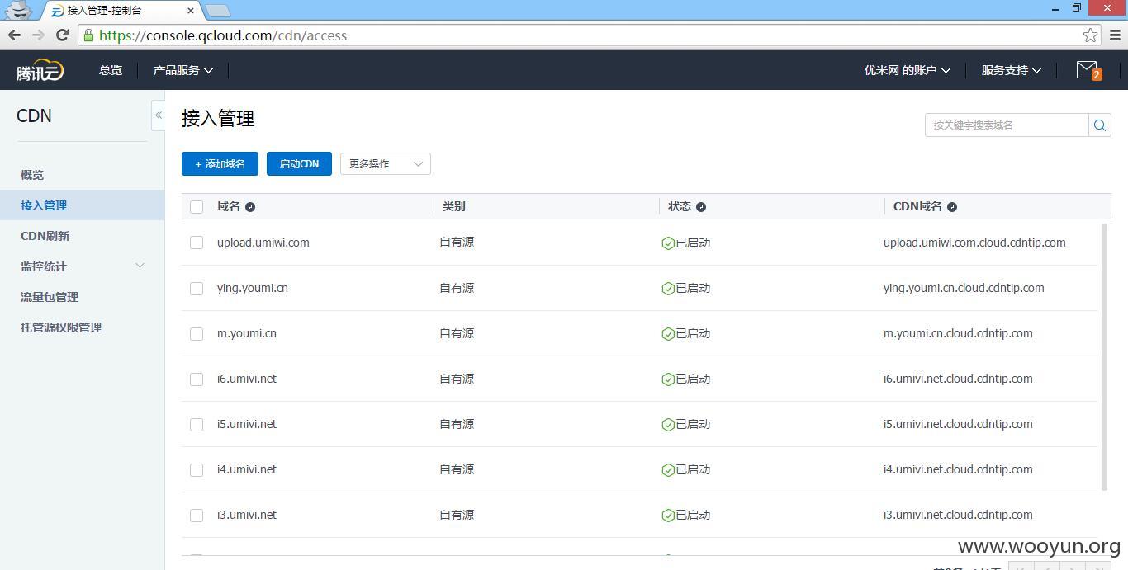Click i4.umivi.net.cloud.cdntip.com CDN domain text
The image size is (1128, 570).
tap(958, 469)
